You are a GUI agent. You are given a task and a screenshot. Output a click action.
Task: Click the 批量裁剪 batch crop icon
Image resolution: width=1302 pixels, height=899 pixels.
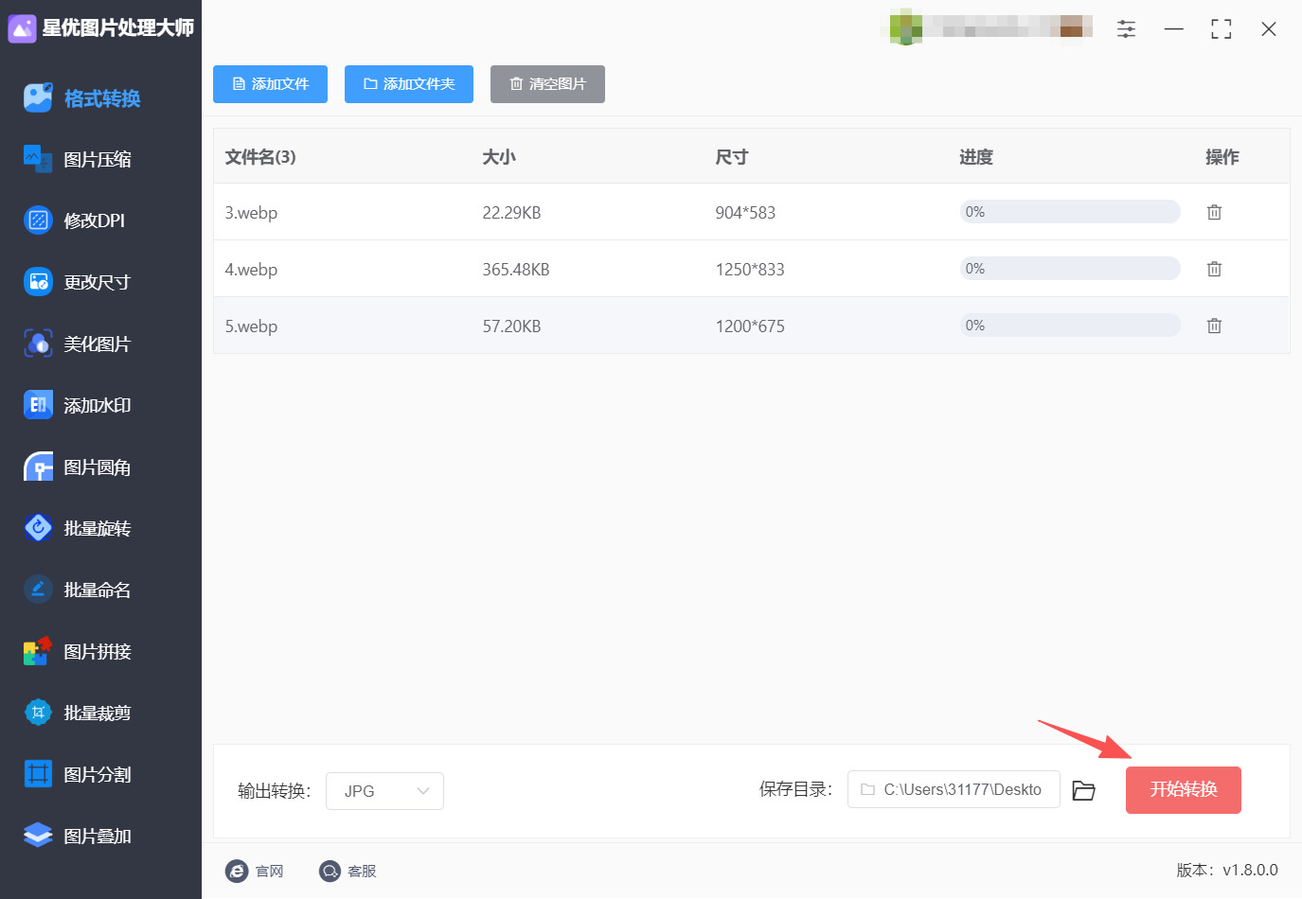click(38, 713)
